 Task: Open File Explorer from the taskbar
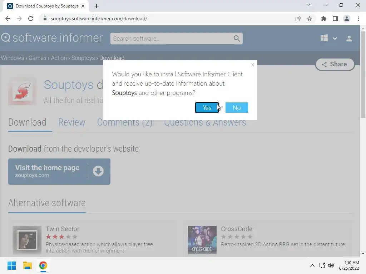tap(27, 265)
